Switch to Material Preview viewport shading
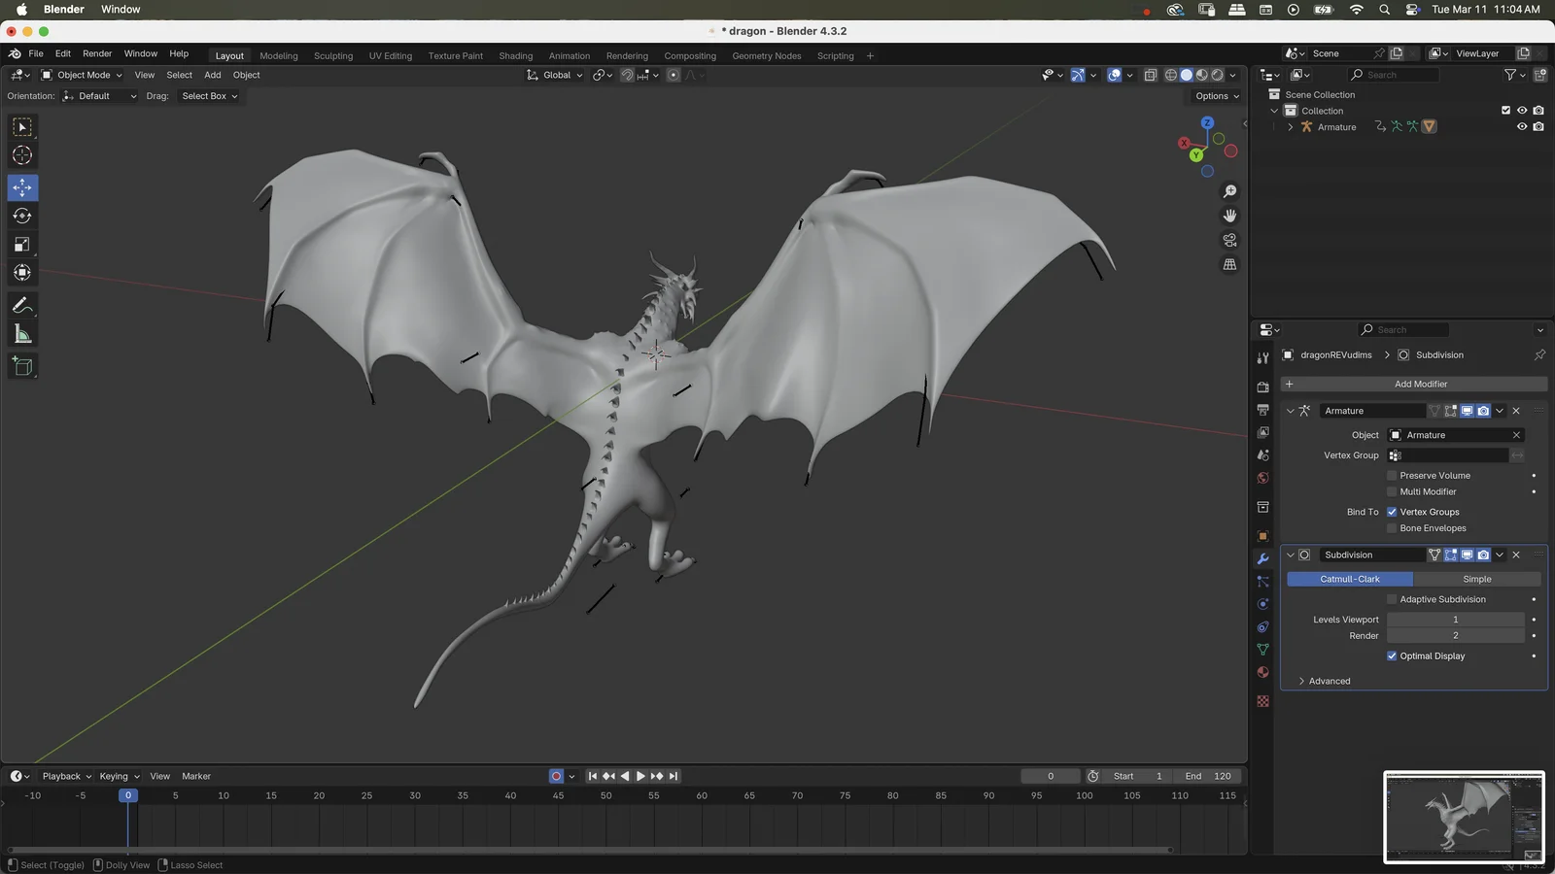The height and width of the screenshot is (874, 1555). coord(1201,75)
